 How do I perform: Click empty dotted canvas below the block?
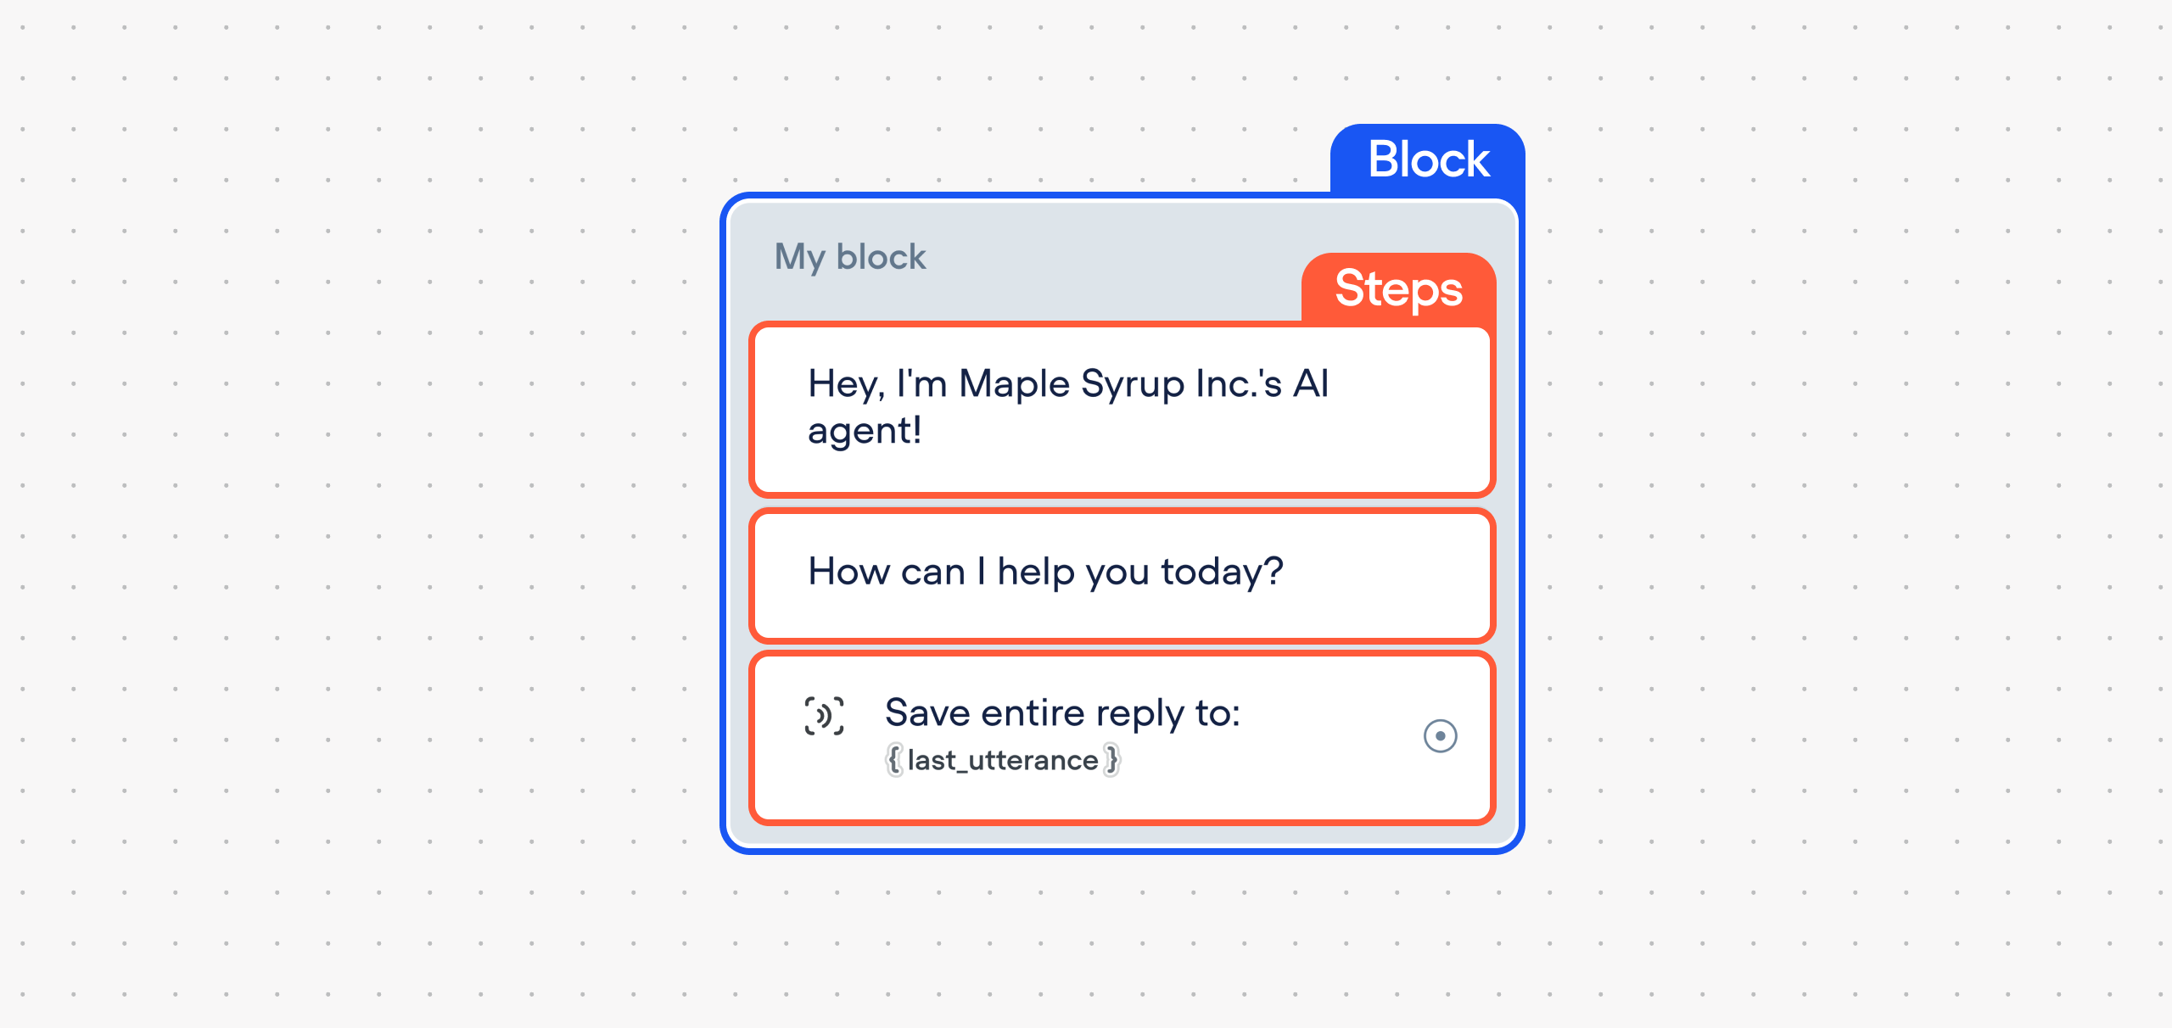point(1120,941)
